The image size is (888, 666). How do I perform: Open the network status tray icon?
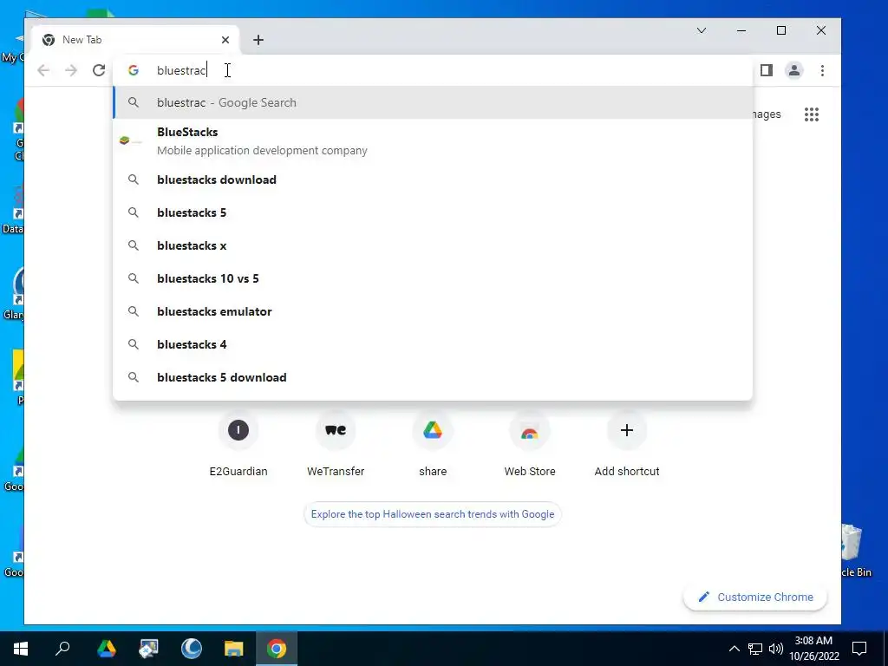click(755, 649)
